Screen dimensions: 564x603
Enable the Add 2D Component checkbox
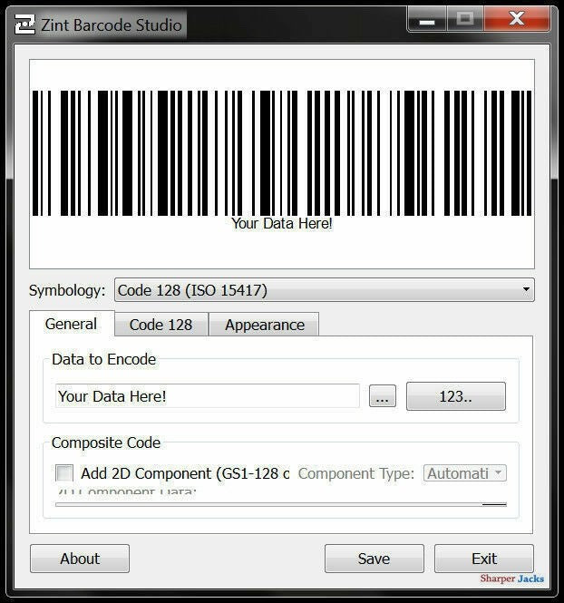pyautogui.click(x=64, y=473)
